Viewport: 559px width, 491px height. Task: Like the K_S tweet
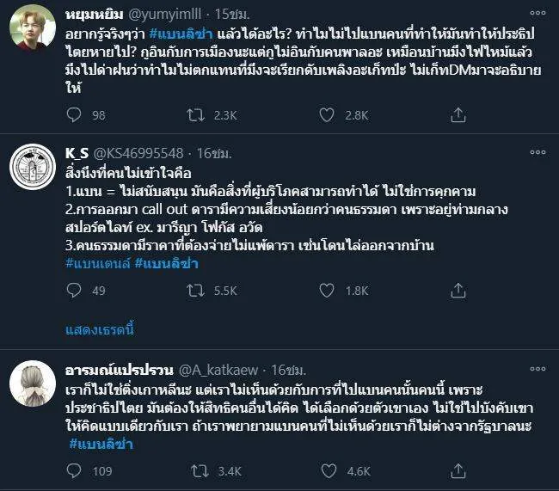(327, 292)
